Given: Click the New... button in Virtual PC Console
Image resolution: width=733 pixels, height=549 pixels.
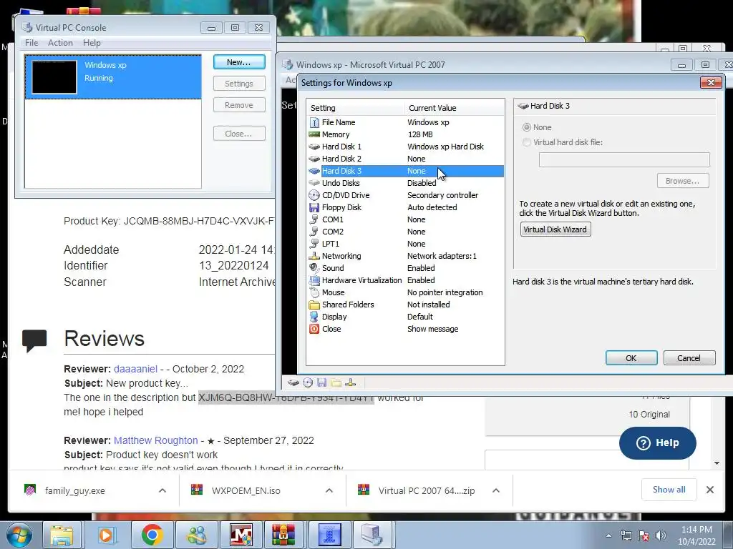Looking at the screenshot, I should click(x=239, y=62).
